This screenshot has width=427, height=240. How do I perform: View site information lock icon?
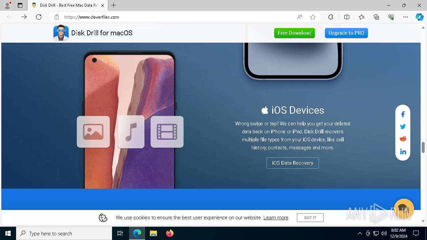pos(57,17)
